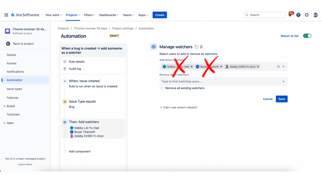322x181 pixels.
Task: Click Project settings breadcrumb
Action: 123,29
